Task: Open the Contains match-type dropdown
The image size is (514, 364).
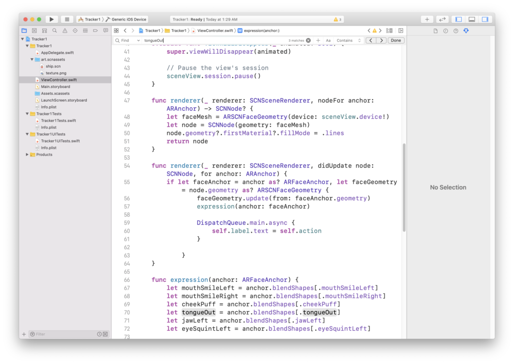Action: [348, 40]
